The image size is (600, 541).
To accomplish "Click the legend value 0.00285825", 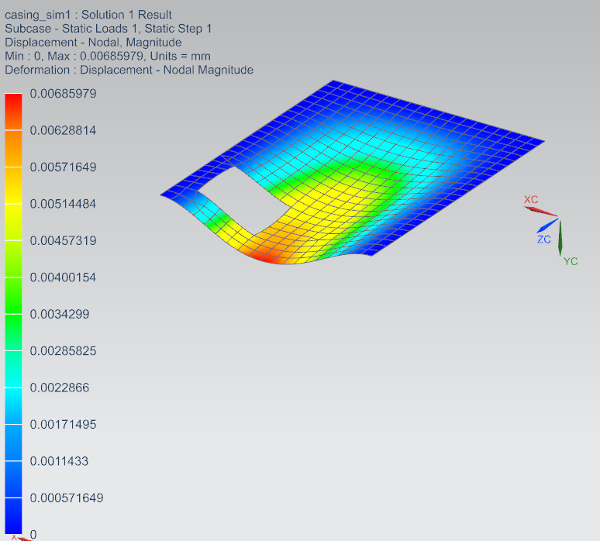I will [63, 350].
